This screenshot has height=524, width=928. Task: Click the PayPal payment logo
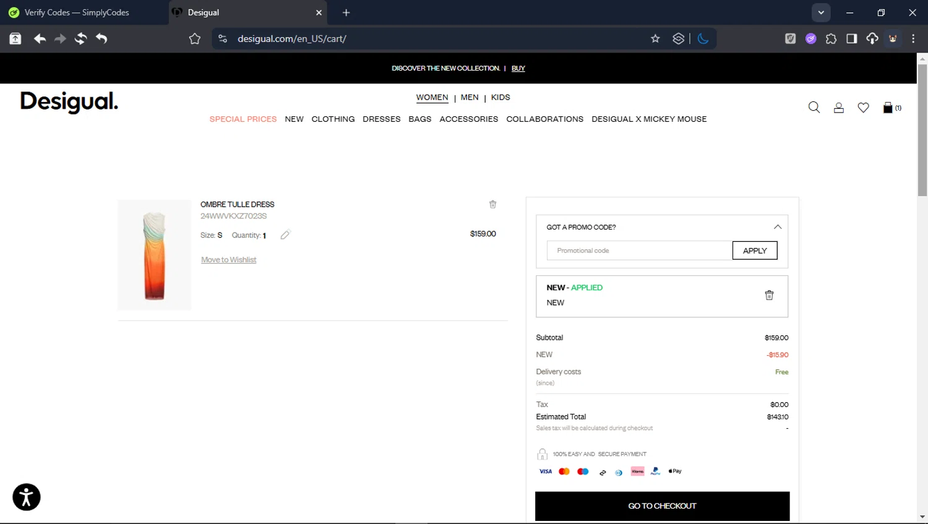coord(656,471)
